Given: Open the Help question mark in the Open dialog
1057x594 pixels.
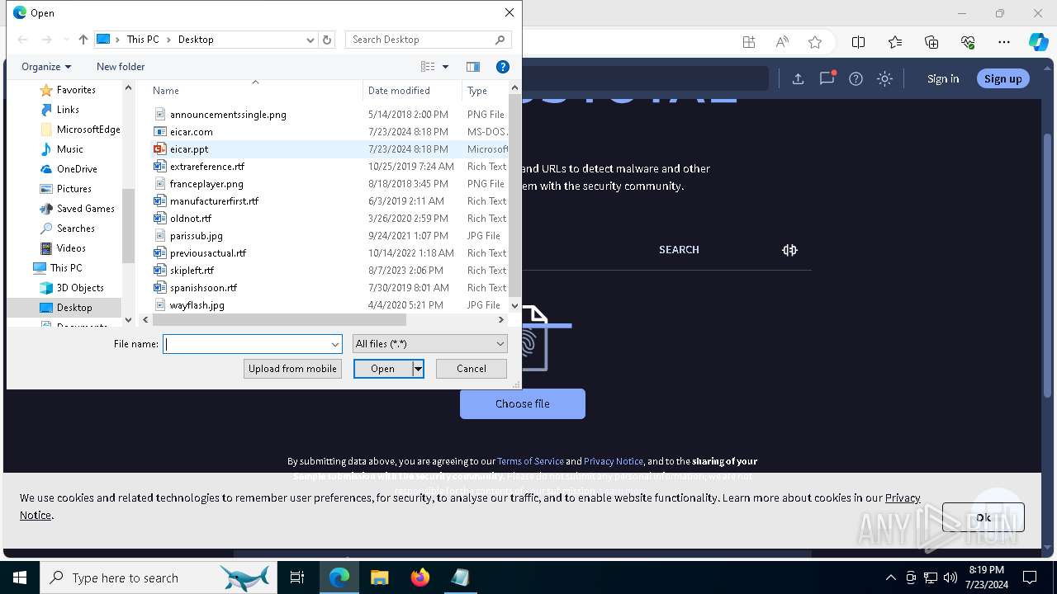Looking at the screenshot, I should (x=502, y=67).
